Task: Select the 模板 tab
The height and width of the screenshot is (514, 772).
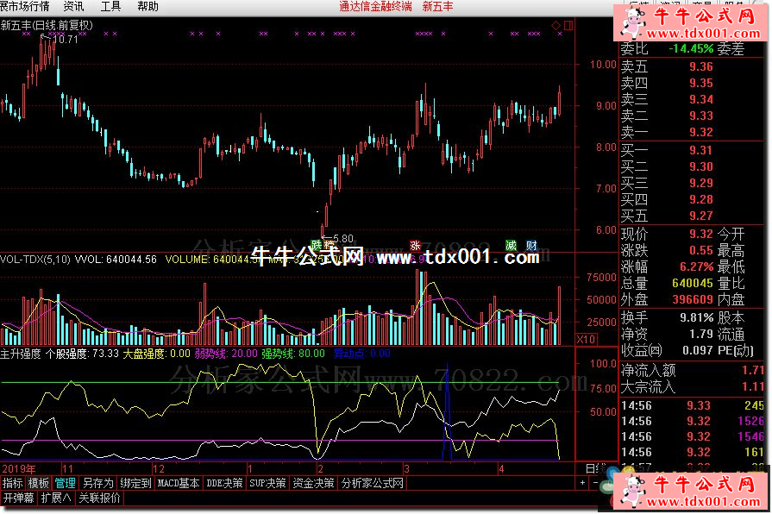Action: pyautogui.click(x=39, y=484)
